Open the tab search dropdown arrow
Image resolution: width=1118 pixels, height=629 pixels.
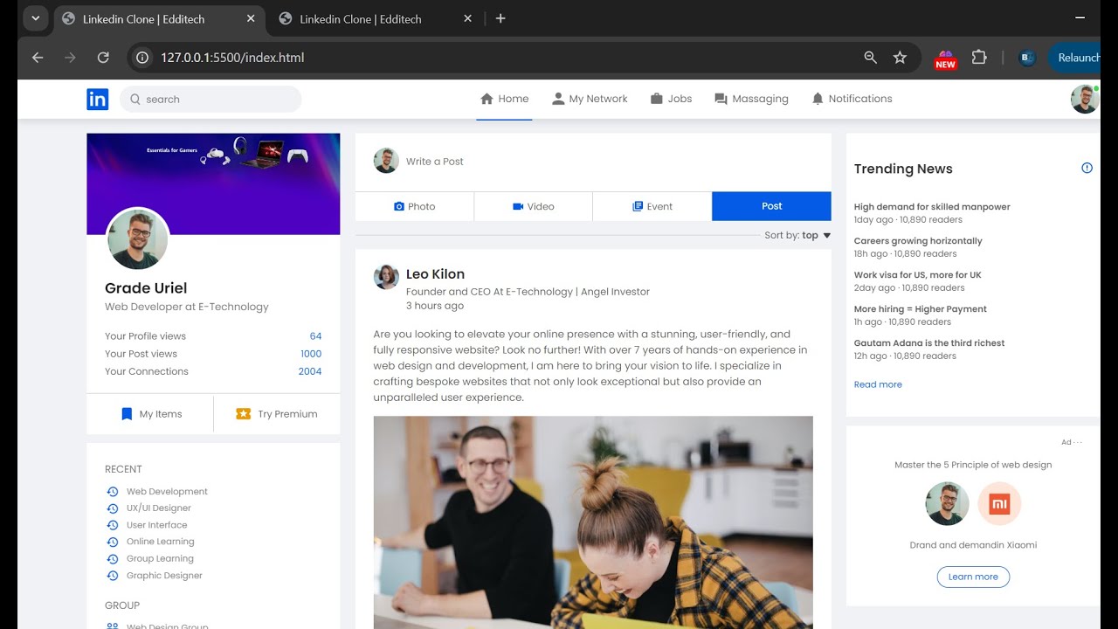point(35,18)
